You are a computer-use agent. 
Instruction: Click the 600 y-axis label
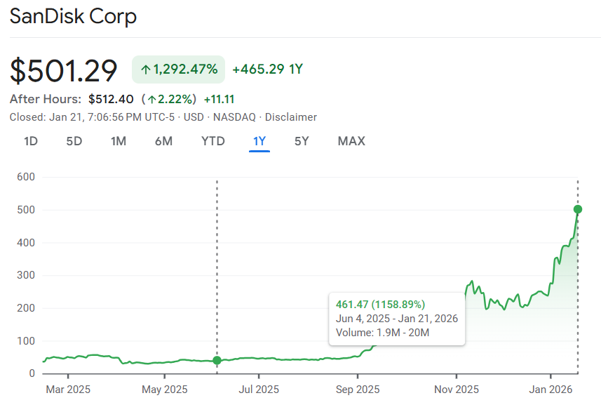point(26,177)
